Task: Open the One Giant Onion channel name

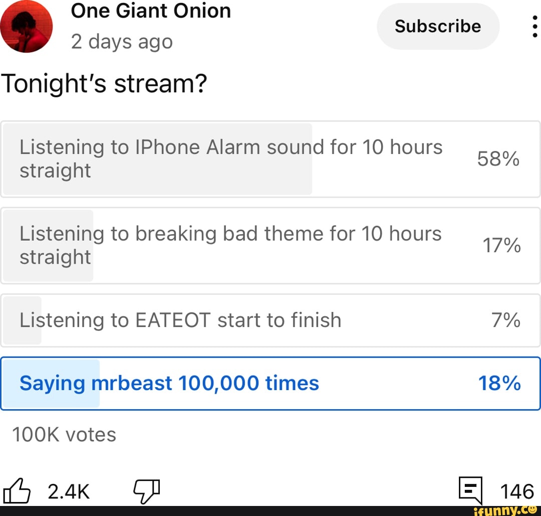Action: 151,11
